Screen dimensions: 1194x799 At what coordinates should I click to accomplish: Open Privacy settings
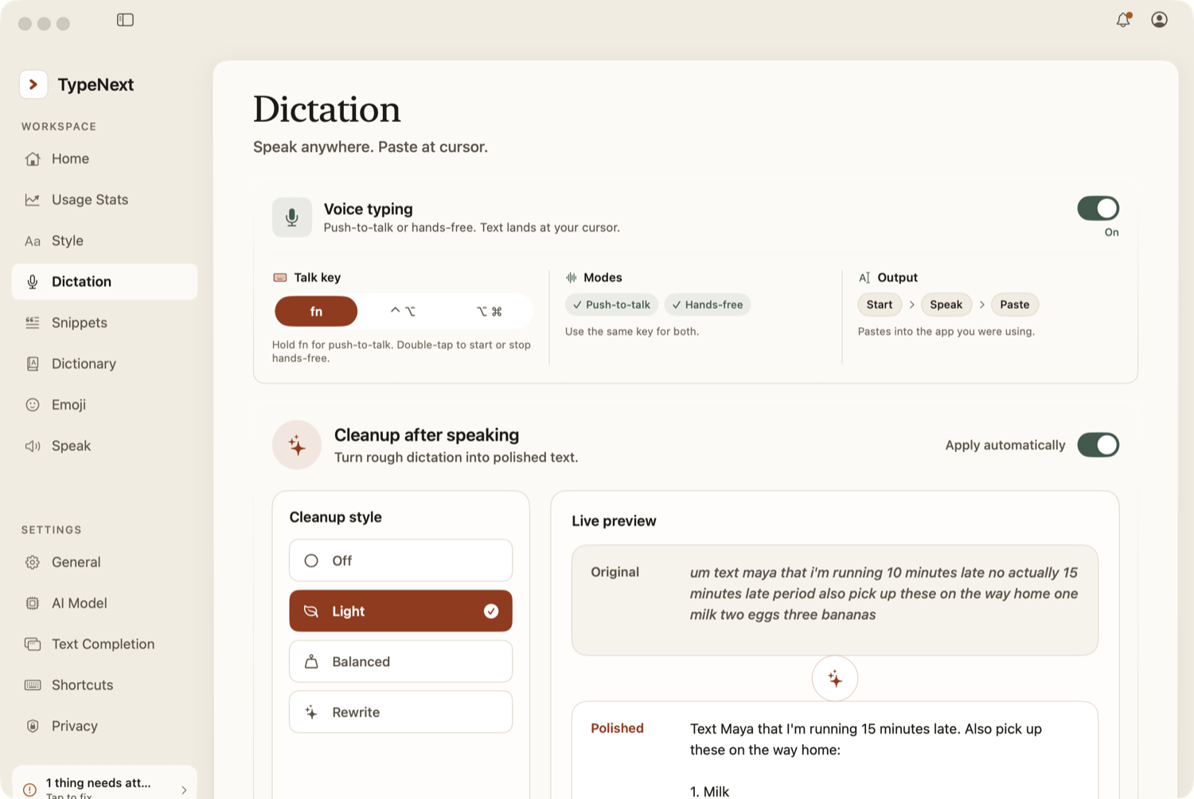(104, 726)
